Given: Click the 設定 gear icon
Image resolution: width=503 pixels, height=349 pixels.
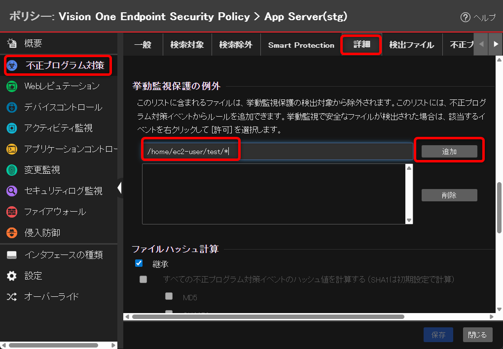Looking at the screenshot, I should [x=12, y=276].
